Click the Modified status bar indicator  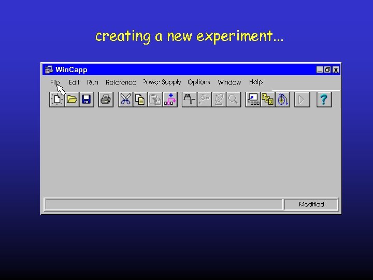pyautogui.click(x=311, y=204)
